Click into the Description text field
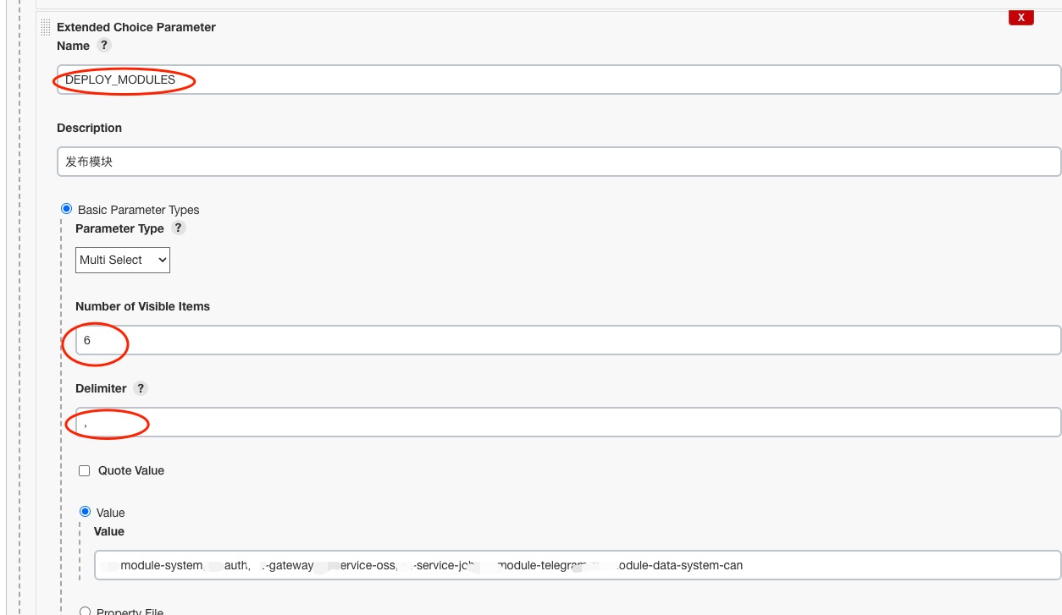Screen dimensions: 1062x615 (x=558, y=162)
